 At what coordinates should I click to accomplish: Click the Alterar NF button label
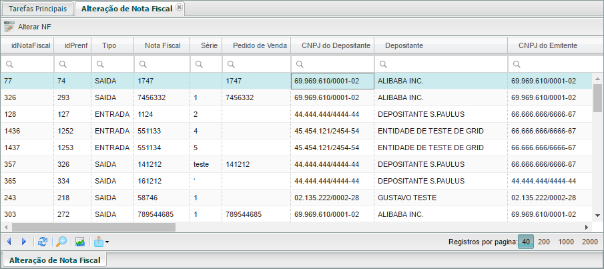coord(34,27)
